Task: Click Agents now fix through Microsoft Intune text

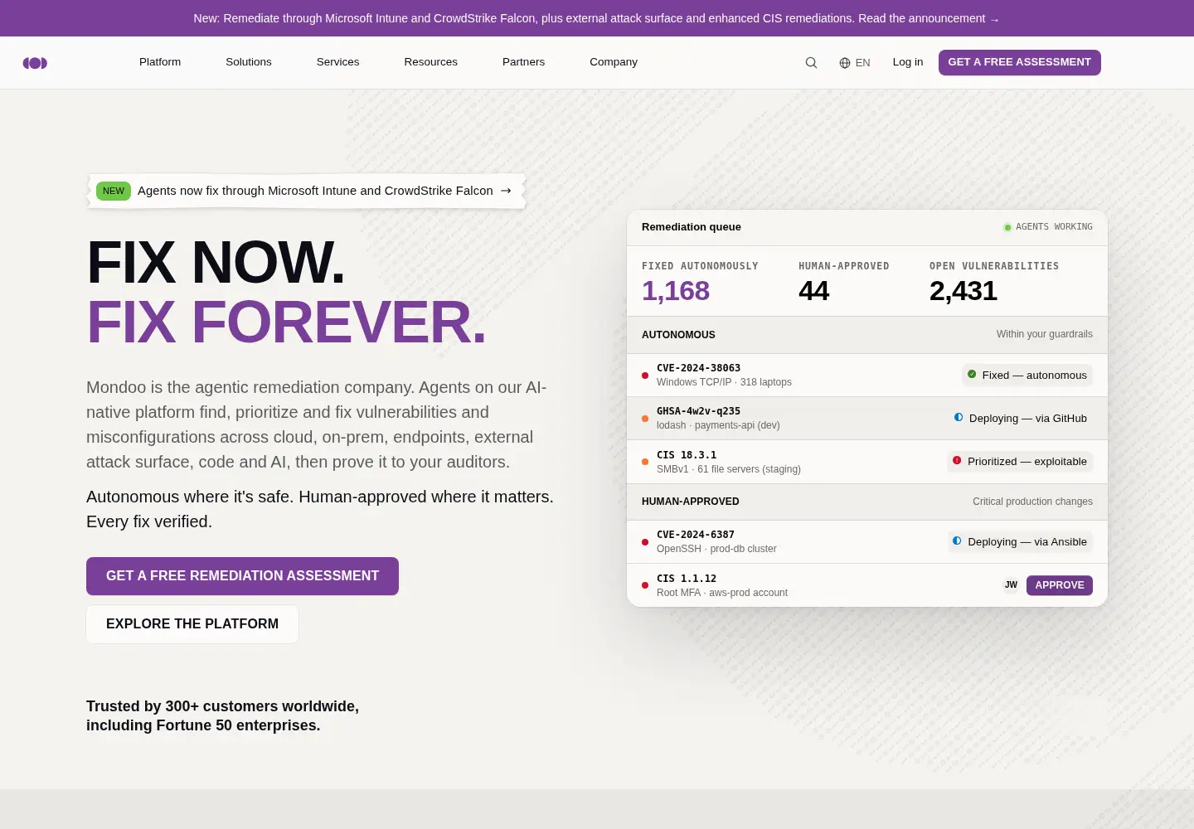Action: click(315, 191)
